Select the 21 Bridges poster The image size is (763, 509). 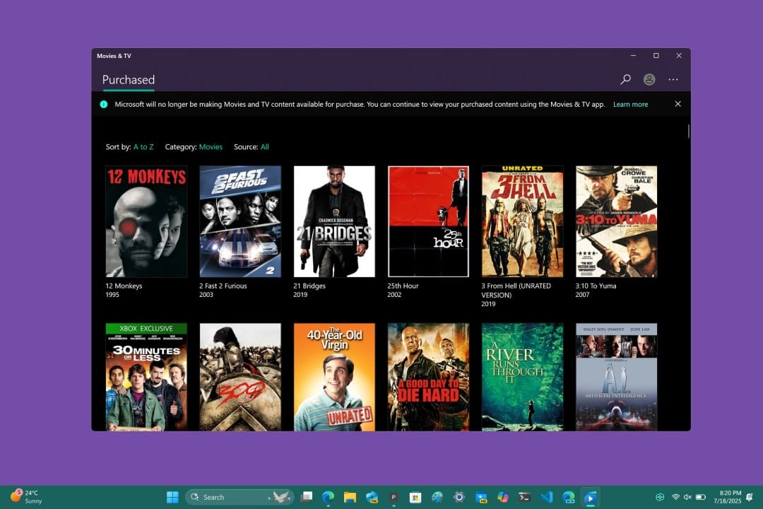click(334, 221)
